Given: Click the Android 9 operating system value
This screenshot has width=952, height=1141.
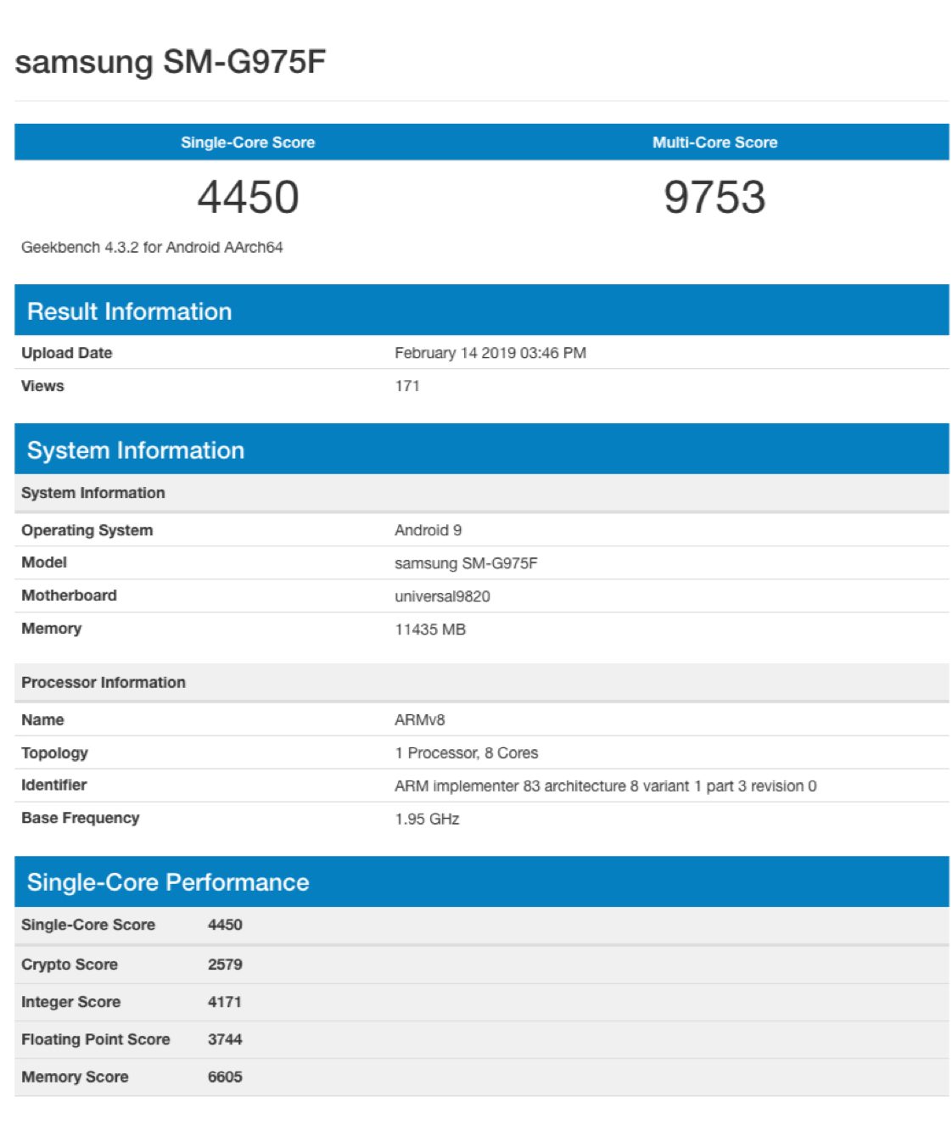Looking at the screenshot, I should (x=428, y=530).
